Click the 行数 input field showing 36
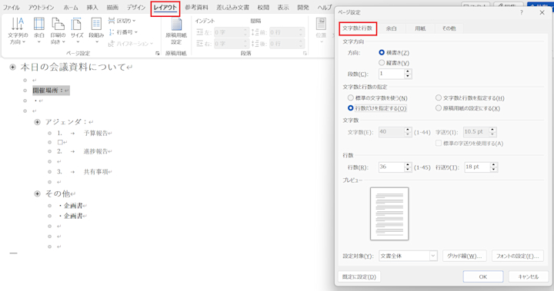Image resolution: width=554 pixels, height=291 pixels. point(392,167)
